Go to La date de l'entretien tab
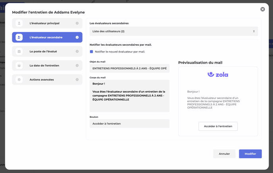 44,66
